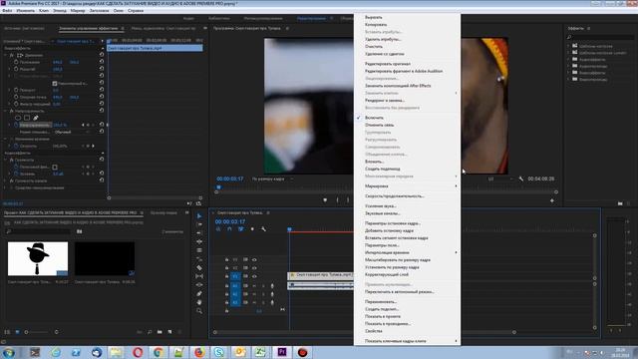Toggle the eye visibility of track V3

[x=254, y=259]
